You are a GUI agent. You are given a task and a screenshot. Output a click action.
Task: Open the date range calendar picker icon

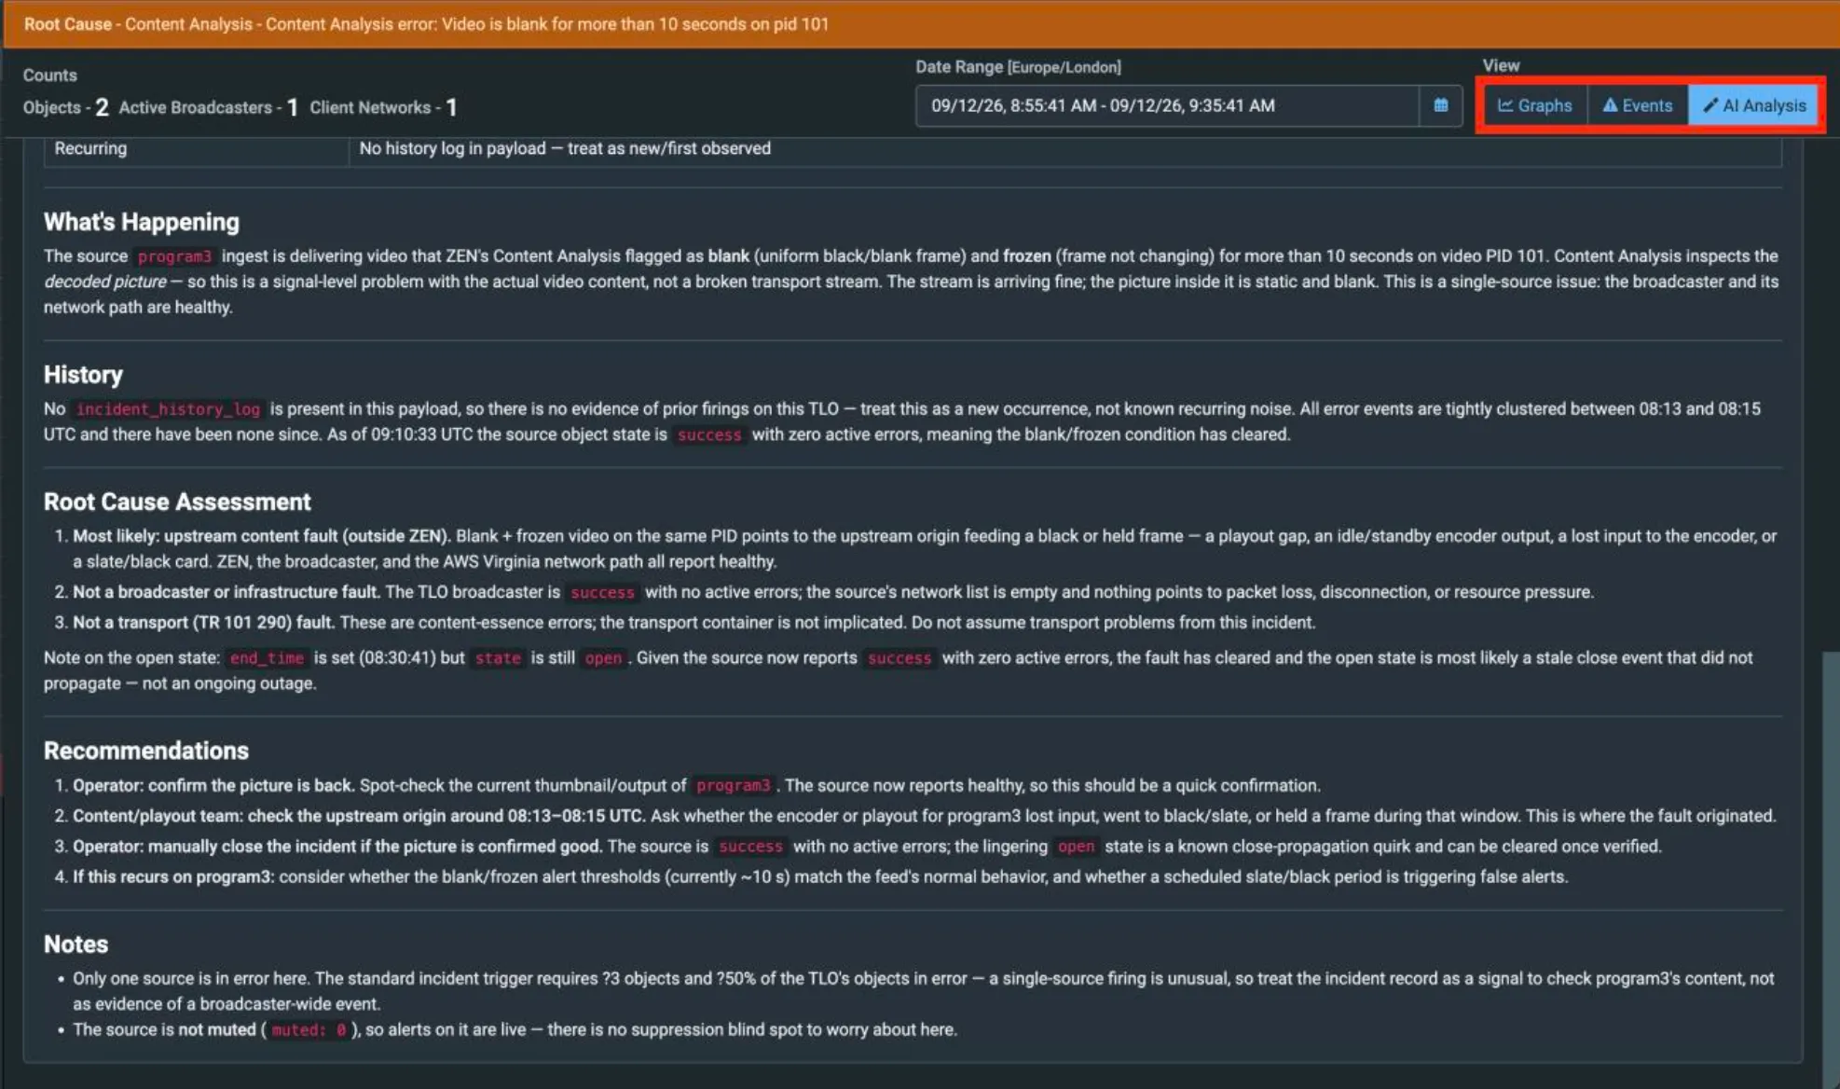point(1440,105)
